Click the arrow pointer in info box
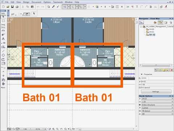Viewport: 174px width, 131px height. (x=34, y=13)
